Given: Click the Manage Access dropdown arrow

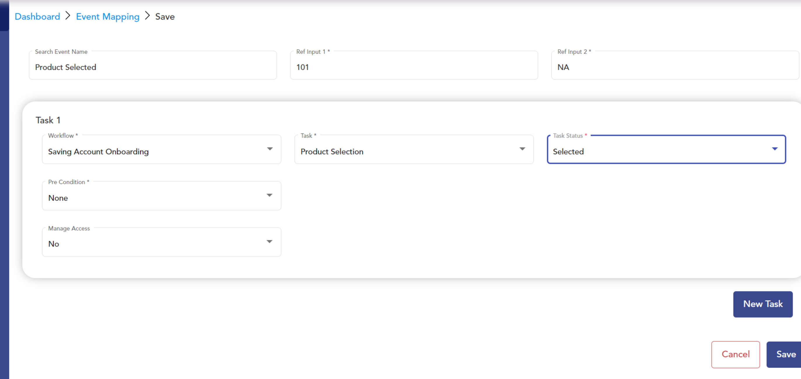Looking at the screenshot, I should pos(270,241).
